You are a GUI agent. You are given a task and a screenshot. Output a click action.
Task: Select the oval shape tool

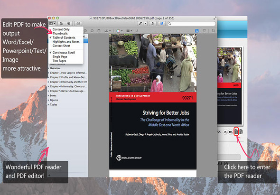tap(92, 31)
